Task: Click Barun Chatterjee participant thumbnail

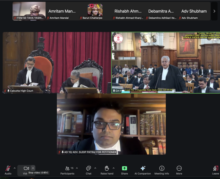Action: click(95, 11)
